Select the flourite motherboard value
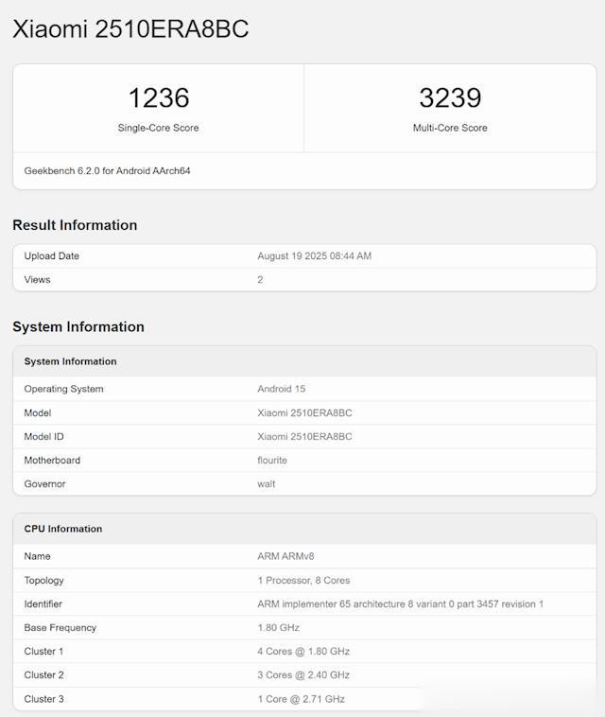Viewport: 605px width, 717px height. click(x=272, y=461)
